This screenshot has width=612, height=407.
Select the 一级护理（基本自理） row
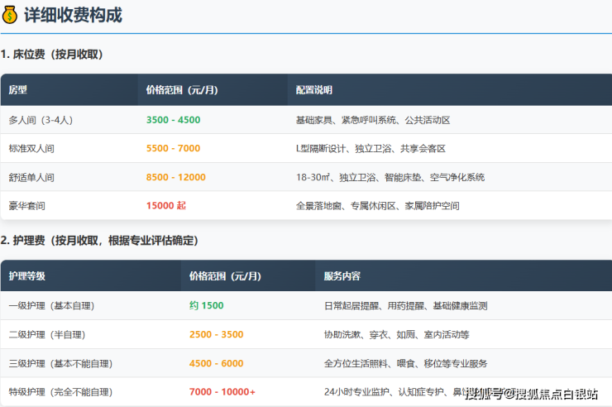(x=52, y=306)
